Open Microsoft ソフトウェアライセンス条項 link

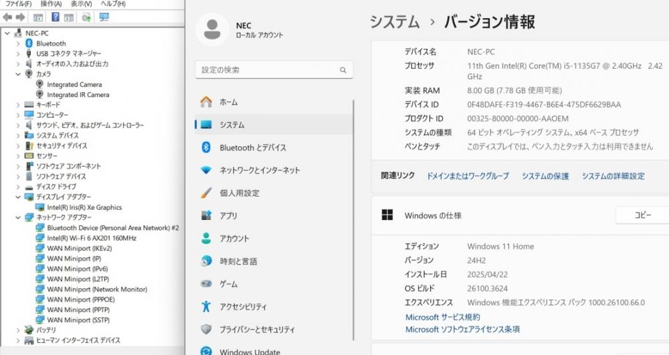(x=462, y=330)
